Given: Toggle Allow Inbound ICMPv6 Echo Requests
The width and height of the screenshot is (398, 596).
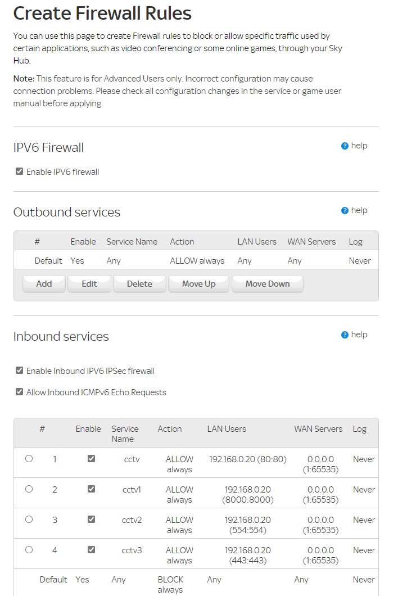Looking at the screenshot, I should tap(20, 392).
